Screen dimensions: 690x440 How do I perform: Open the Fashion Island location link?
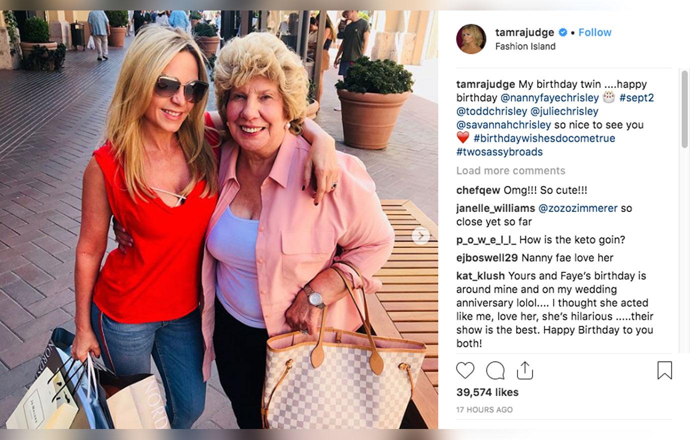tap(525, 46)
